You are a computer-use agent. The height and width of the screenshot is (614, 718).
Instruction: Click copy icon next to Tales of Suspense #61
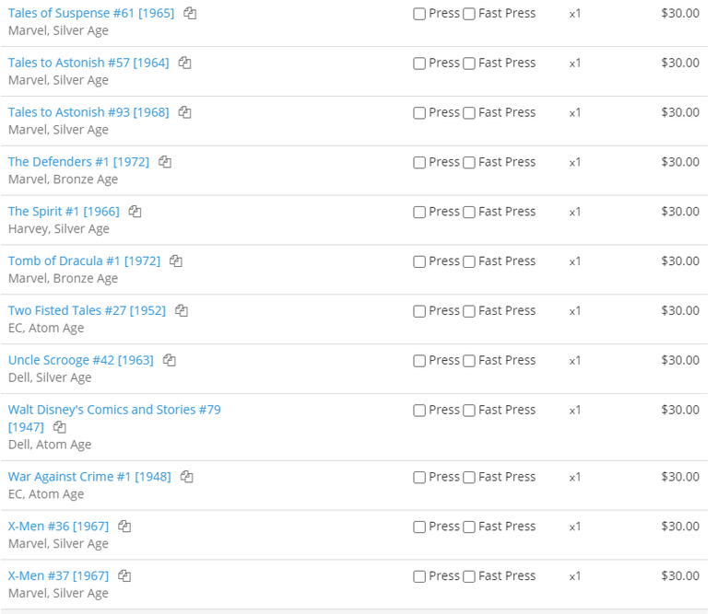click(x=190, y=13)
